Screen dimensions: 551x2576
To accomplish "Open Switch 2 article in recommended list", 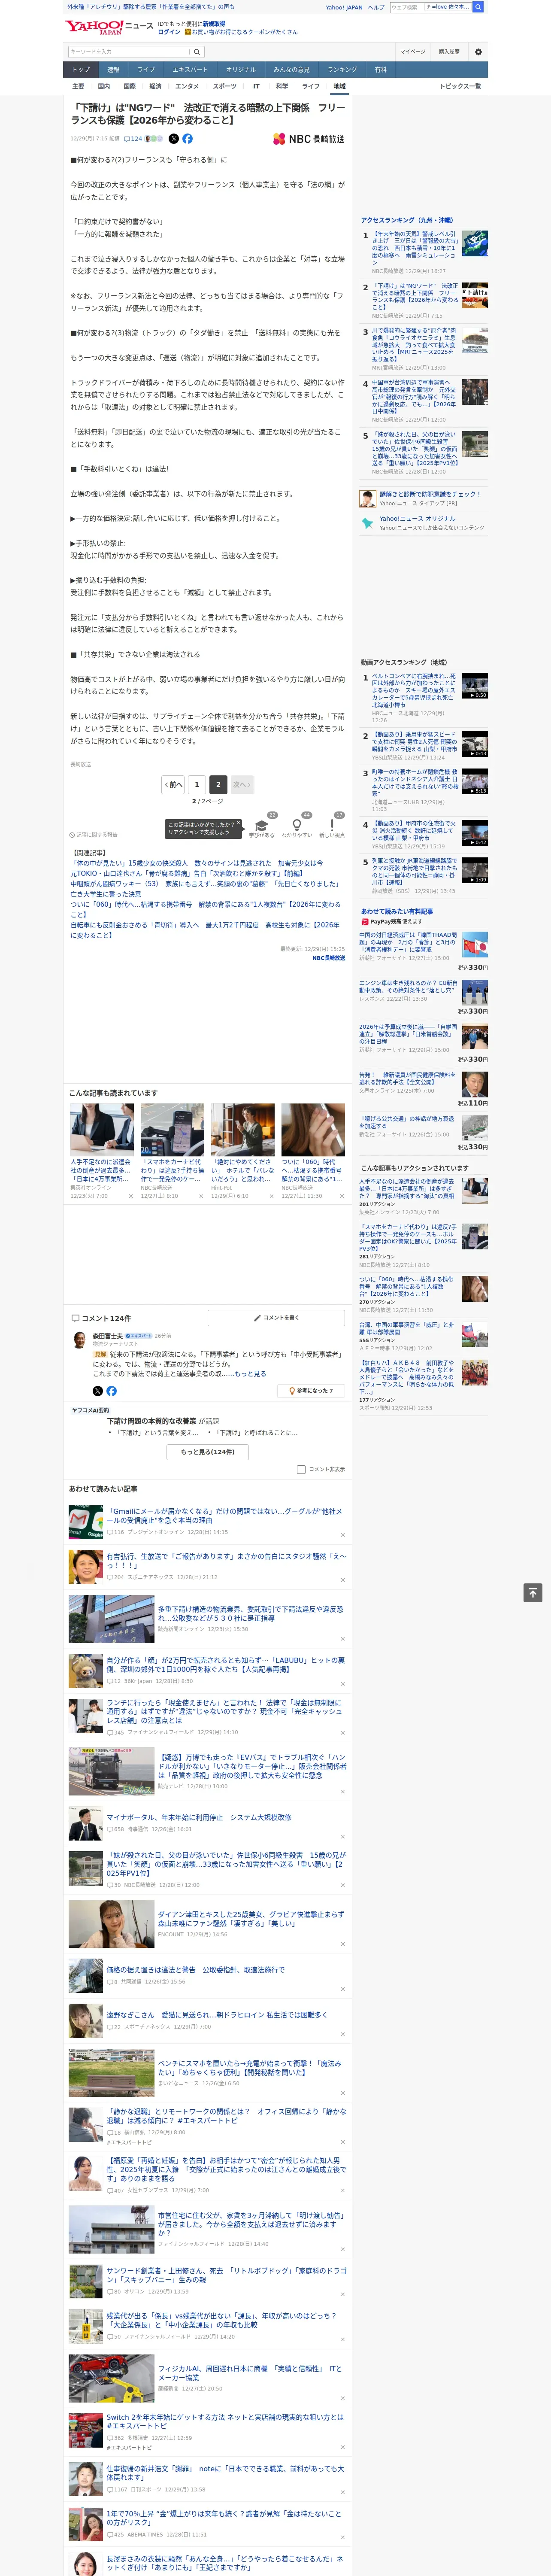I will tap(224, 2421).
